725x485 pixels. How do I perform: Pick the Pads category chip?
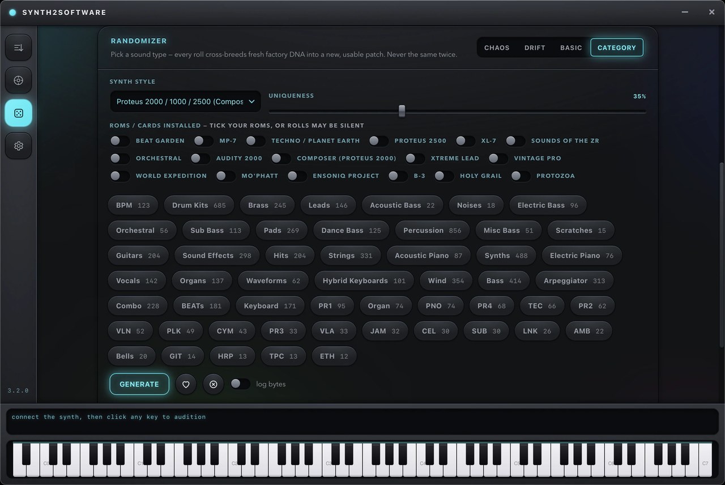click(282, 231)
